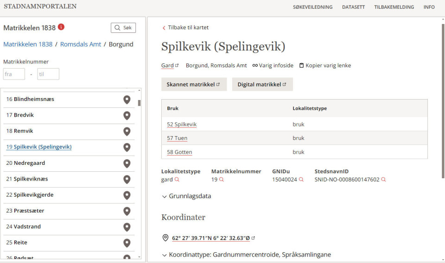Click magnifier icon beside StedsnavnID value

point(383,180)
